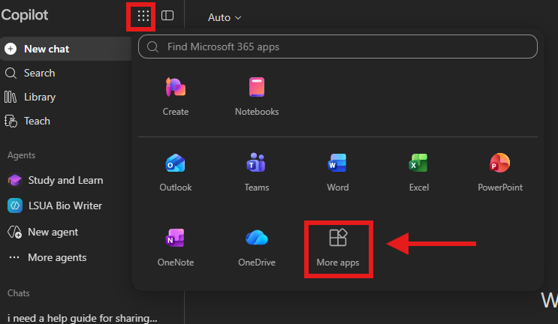Click the search magnifier icon in apps field
This screenshot has height=324, width=558.
(152, 46)
